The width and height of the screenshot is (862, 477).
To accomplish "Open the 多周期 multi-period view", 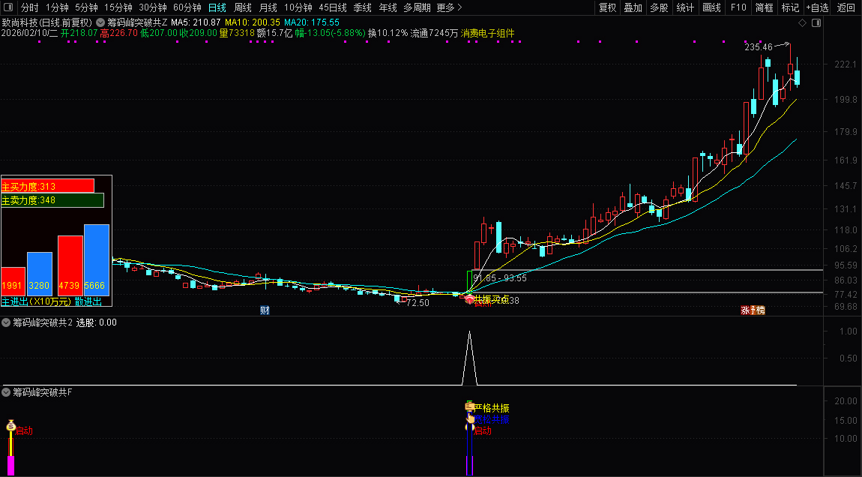I will 417,7.
